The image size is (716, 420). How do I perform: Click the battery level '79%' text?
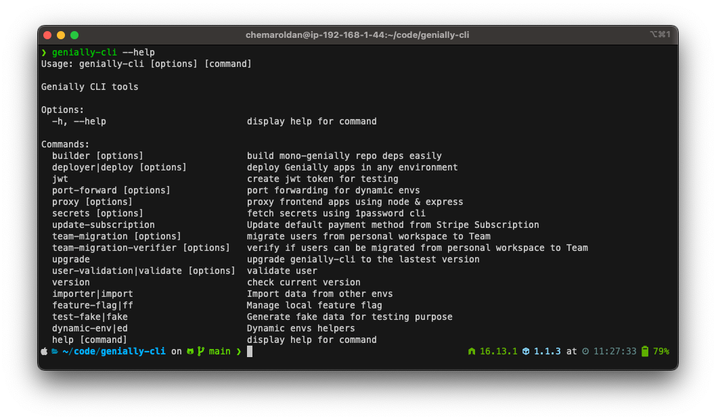661,352
